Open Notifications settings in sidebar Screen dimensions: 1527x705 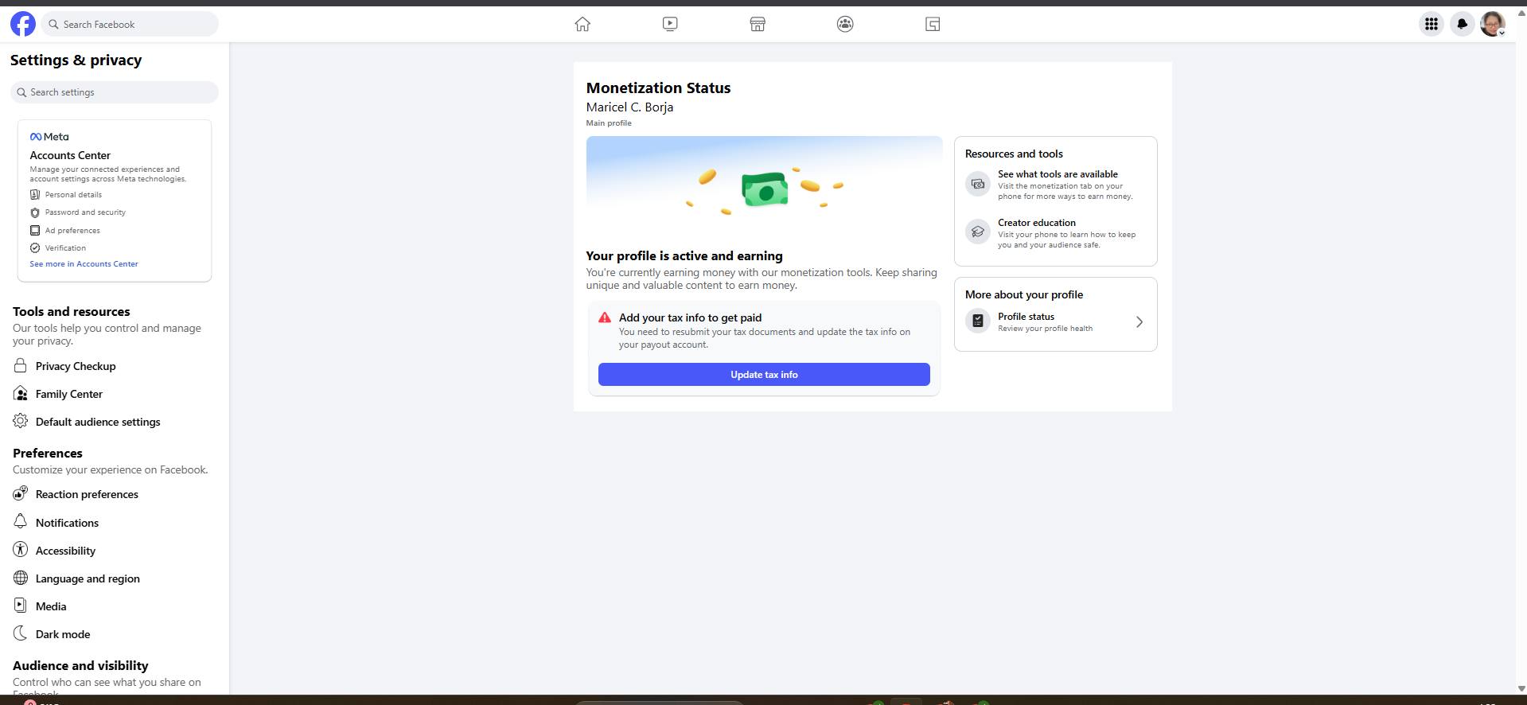click(x=67, y=523)
